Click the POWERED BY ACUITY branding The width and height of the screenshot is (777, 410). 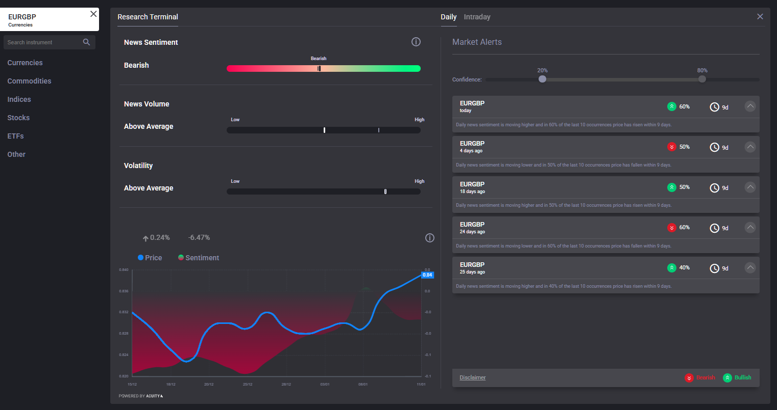click(x=141, y=396)
